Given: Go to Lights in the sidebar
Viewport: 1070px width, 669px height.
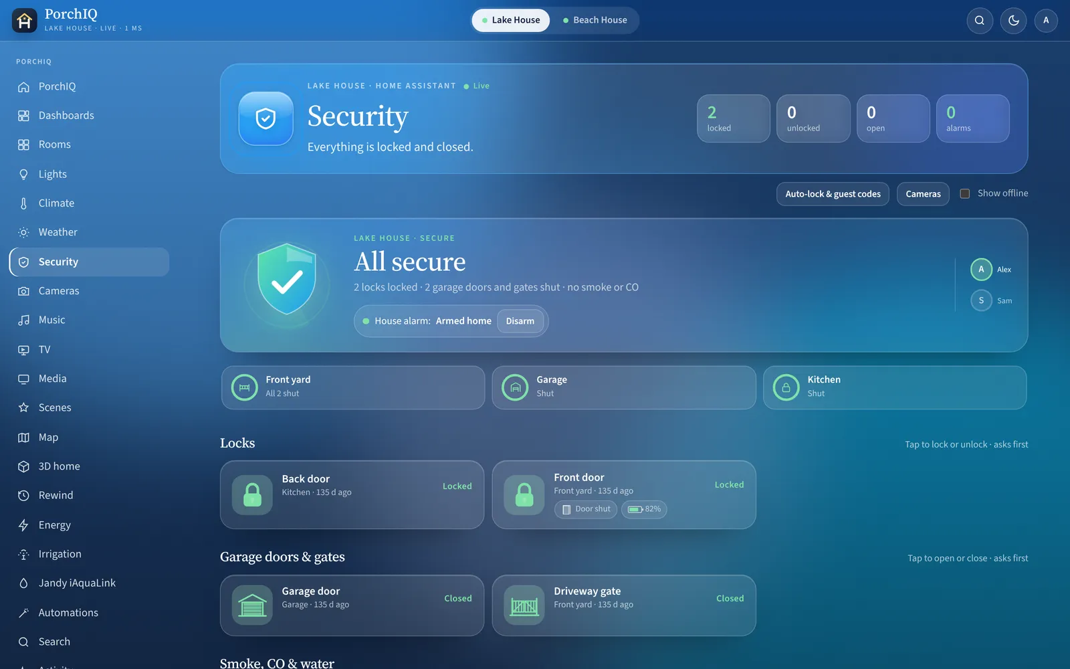Looking at the screenshot, I should coord(89,174).
